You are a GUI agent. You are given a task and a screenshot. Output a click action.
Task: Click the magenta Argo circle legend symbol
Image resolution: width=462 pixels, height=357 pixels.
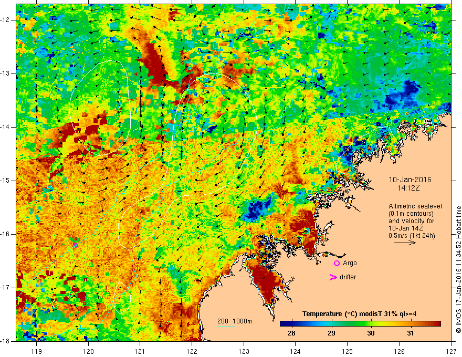[x=337, y=263]
